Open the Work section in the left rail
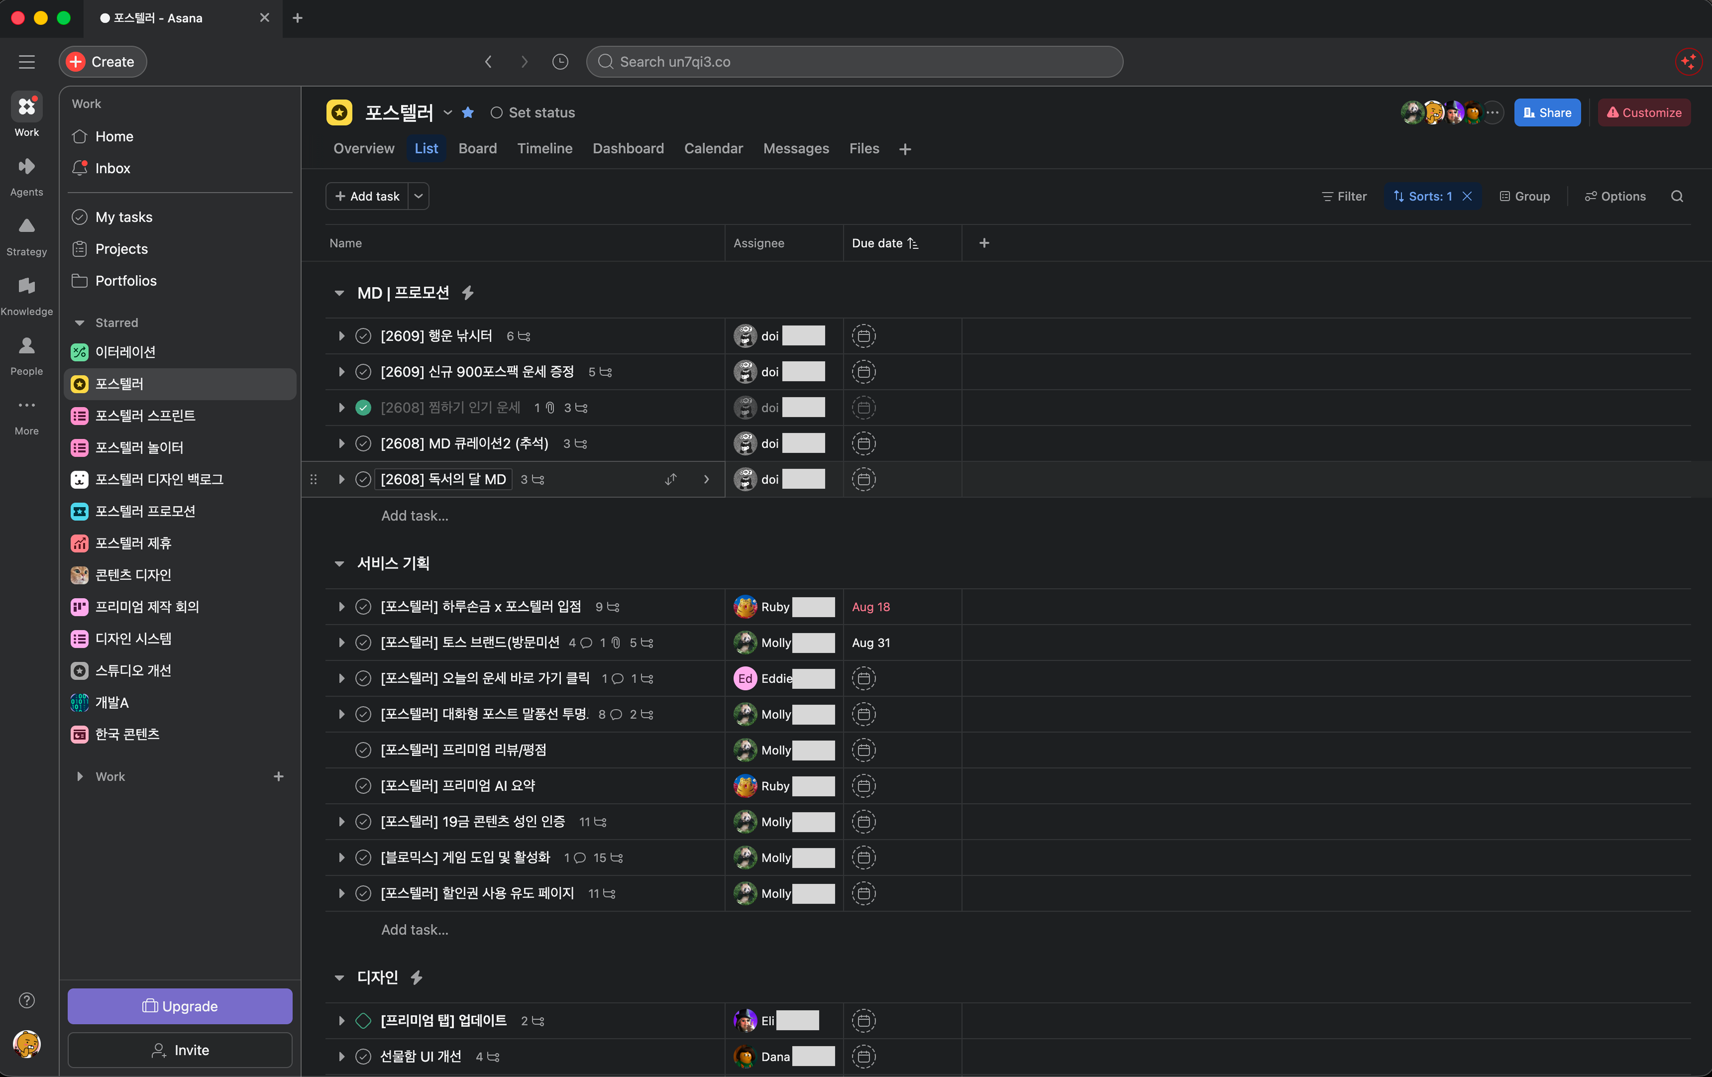 click(x=26, y=114)
